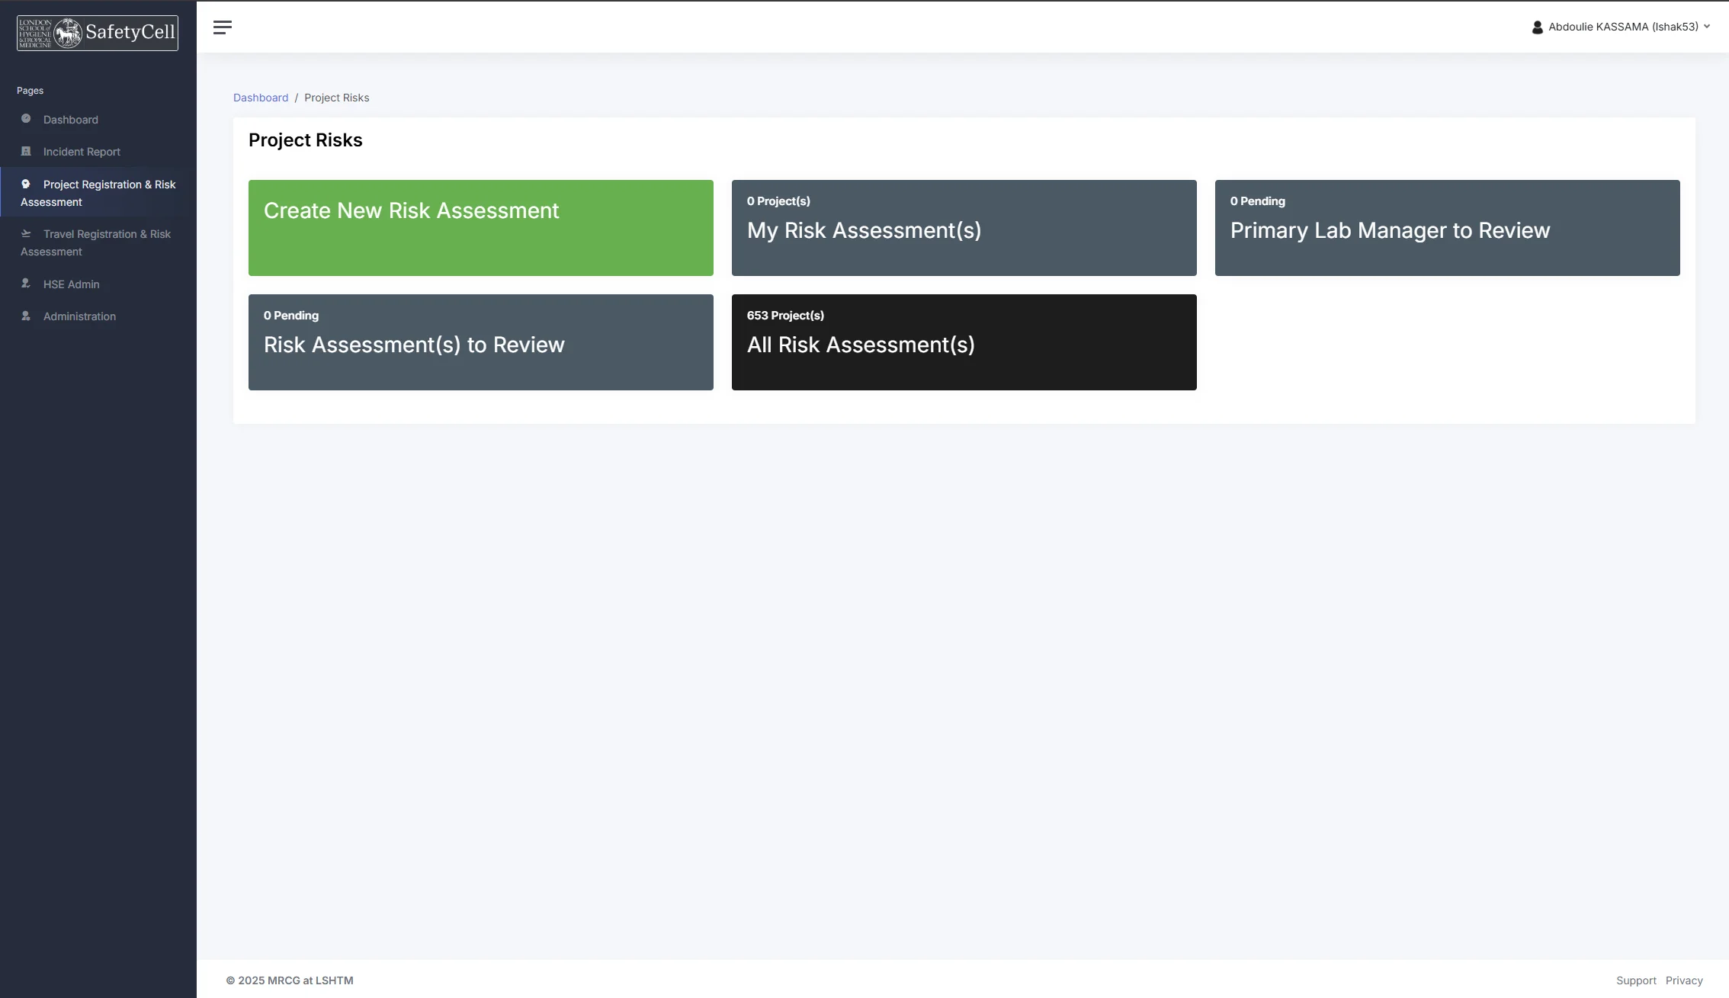Follow the Dashboard breadcrumb link

pyautogui.click(x=261, y=98)
